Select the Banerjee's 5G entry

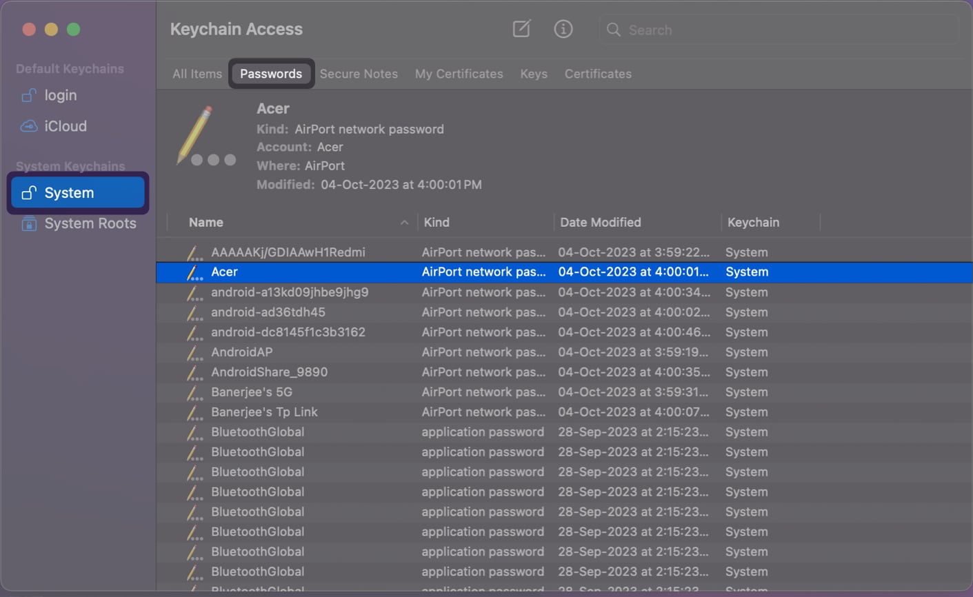(x=252, y=392)
